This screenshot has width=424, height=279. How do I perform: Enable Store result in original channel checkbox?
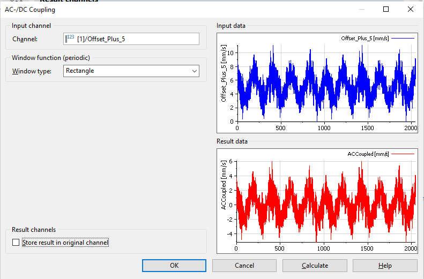16,243
